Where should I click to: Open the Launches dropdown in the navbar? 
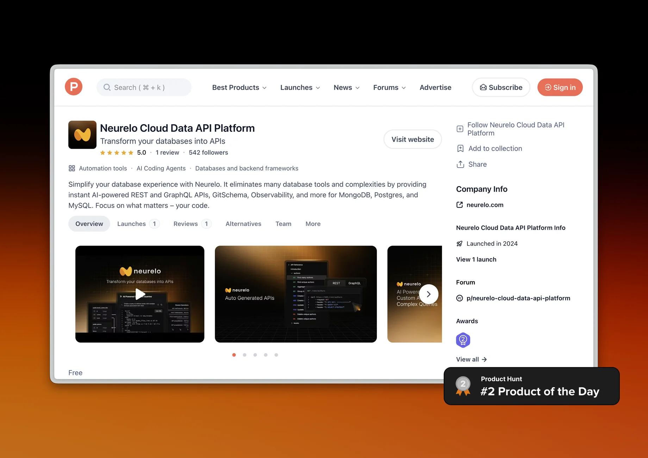(300, 87)
